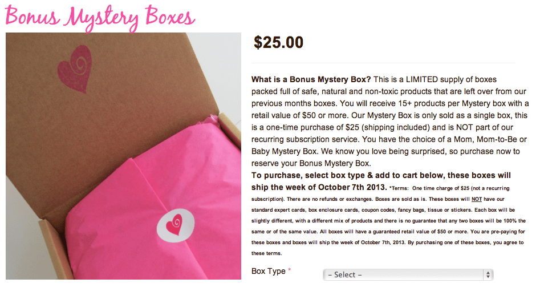Click the arrows on the Select dropdown

click(488, 274)
